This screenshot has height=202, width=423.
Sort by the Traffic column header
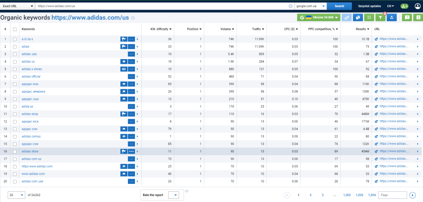tap(257, 29)
